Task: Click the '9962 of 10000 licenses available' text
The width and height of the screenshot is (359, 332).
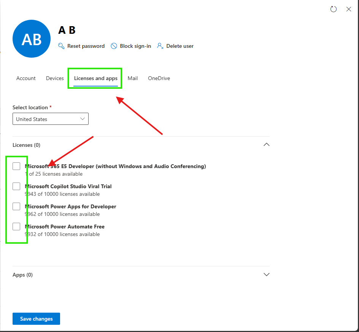Action: (x=62, y=214)
